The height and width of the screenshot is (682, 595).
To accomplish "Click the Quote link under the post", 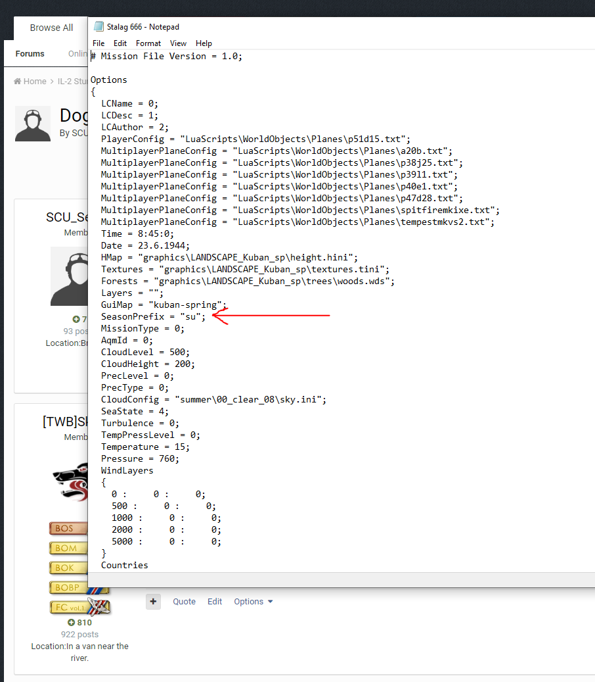I will point(184,602).
